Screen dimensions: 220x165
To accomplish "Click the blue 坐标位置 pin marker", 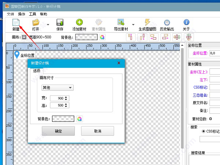I will tap(17, 55).
